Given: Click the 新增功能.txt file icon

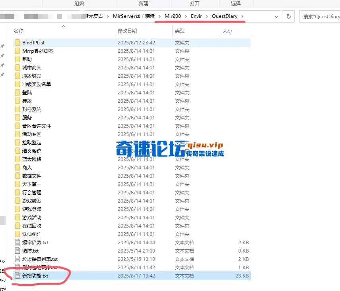Looking at the screenshot, I should click(x=17, y=276).
